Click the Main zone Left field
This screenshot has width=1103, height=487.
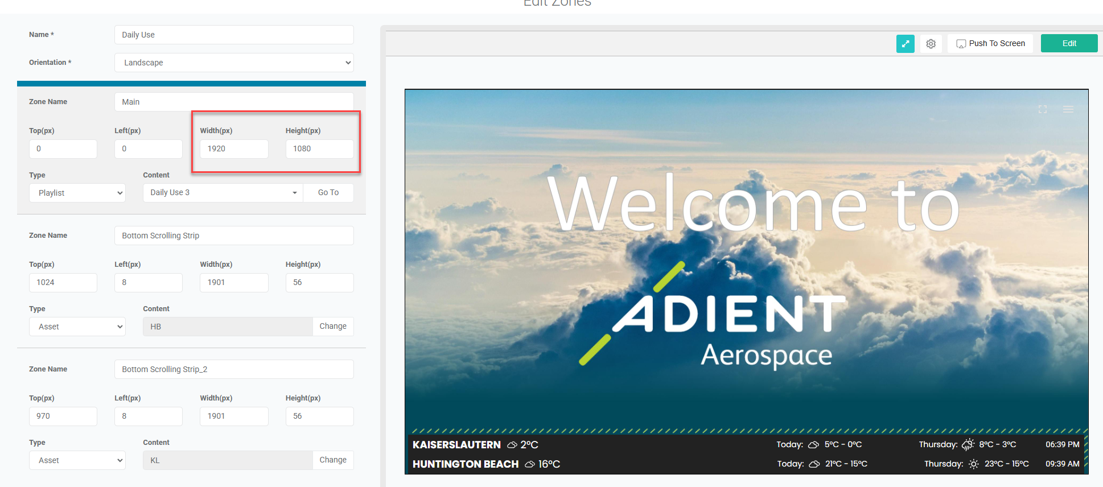click(x=149, y=148)
